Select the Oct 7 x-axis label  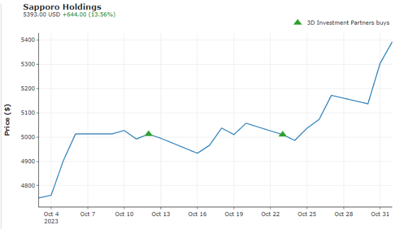pos(88,214)
